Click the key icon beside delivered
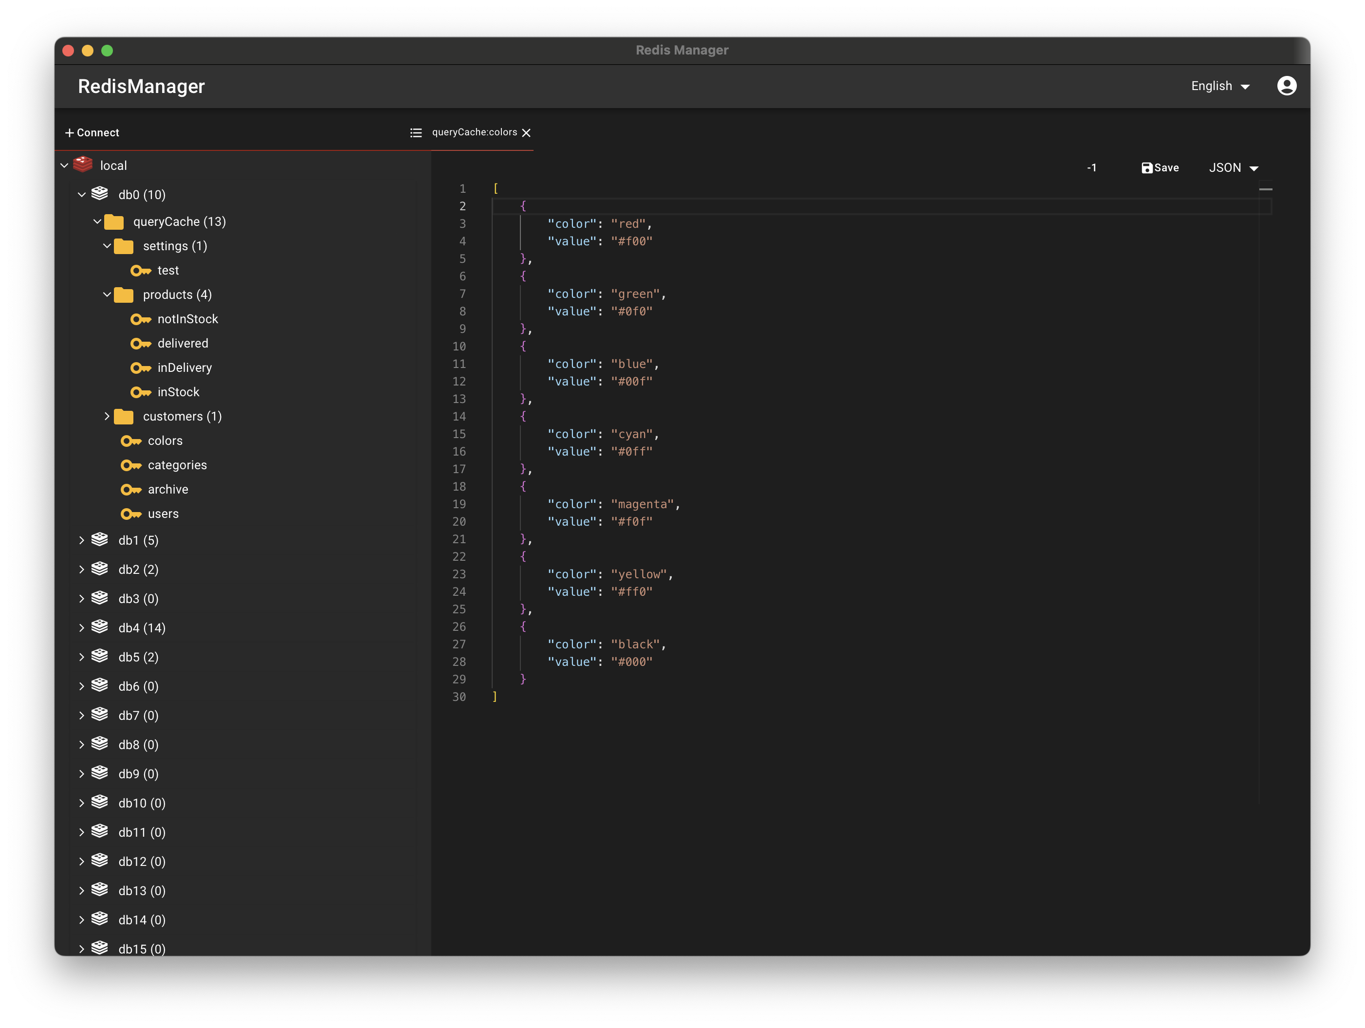 point(141,343)
